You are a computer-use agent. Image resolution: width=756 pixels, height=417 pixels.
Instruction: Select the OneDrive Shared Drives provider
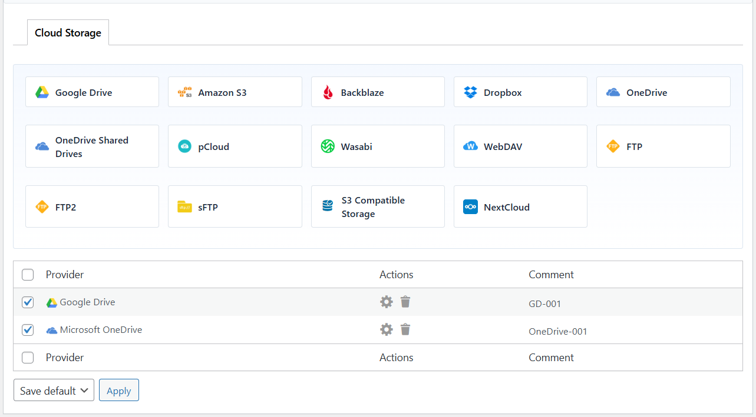click(92, 146)
